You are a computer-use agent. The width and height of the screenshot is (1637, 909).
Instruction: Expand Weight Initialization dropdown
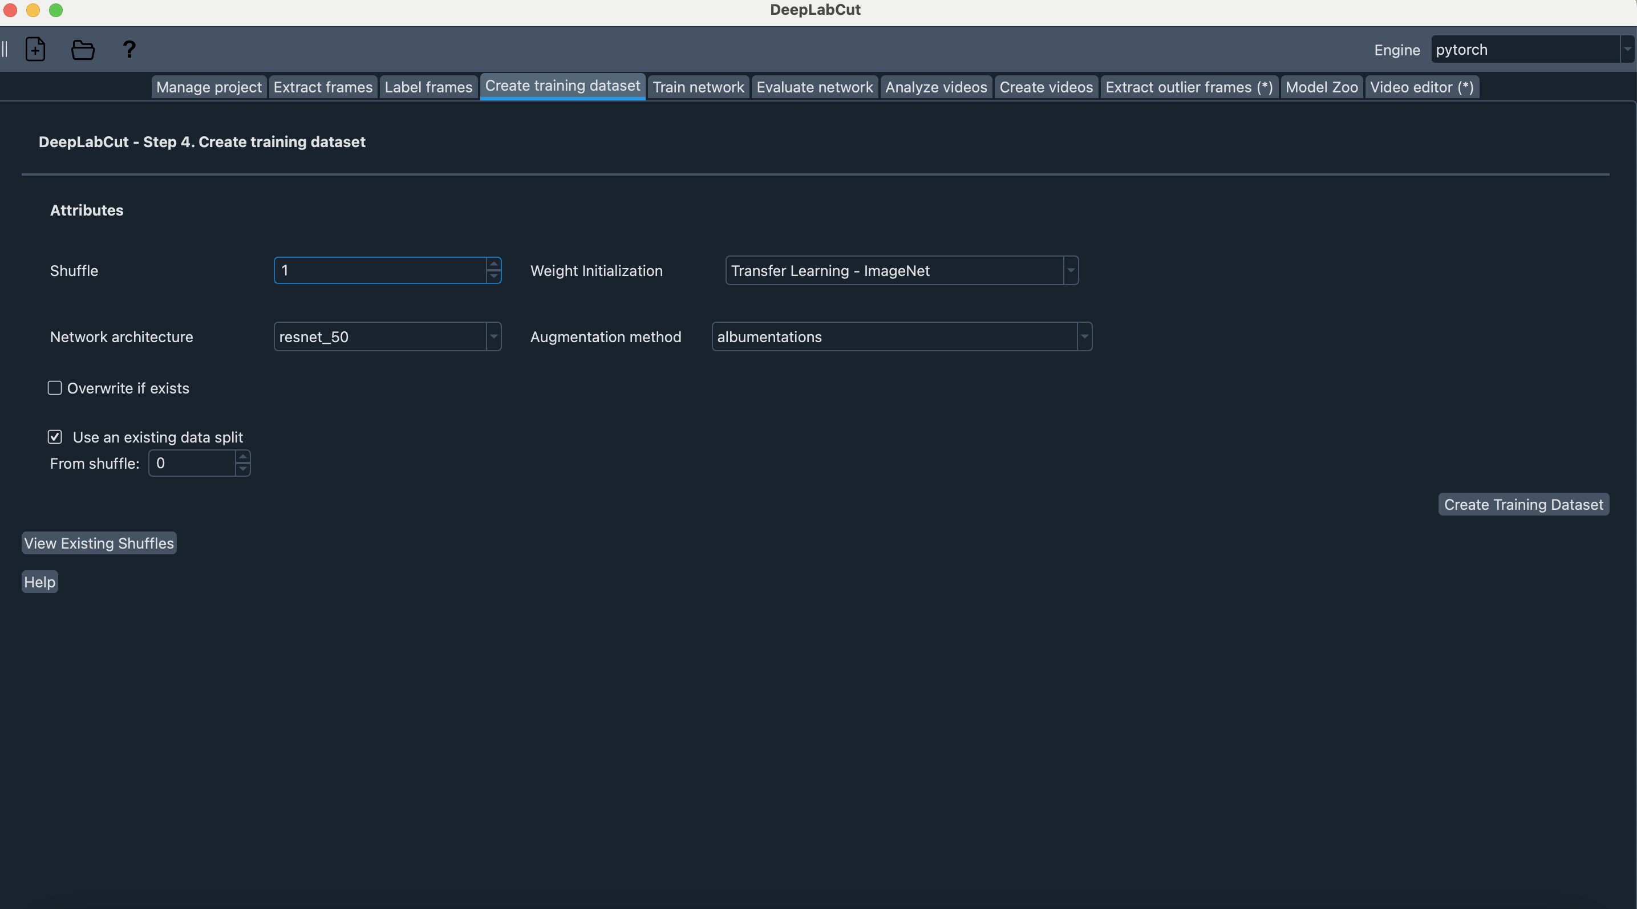click(x=902, y=270)
